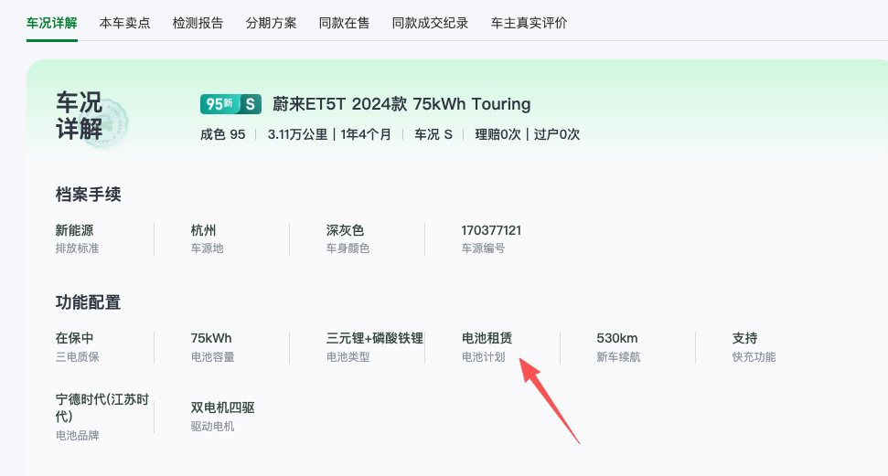Click the large 车况详解 panel title
Image resolution: width=888 pixels, height=476 pixels.
pyautogui.click(x=80, y=115)
